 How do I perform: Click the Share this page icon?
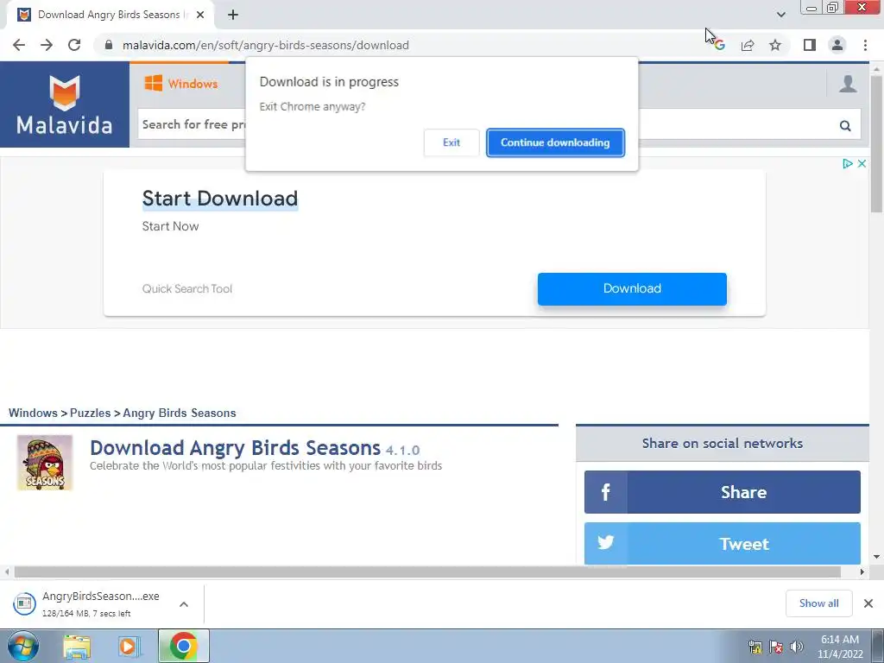point(748,45)
